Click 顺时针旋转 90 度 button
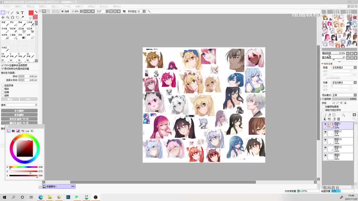The width and height of the screenshot is (358, 201). [19, 123]
